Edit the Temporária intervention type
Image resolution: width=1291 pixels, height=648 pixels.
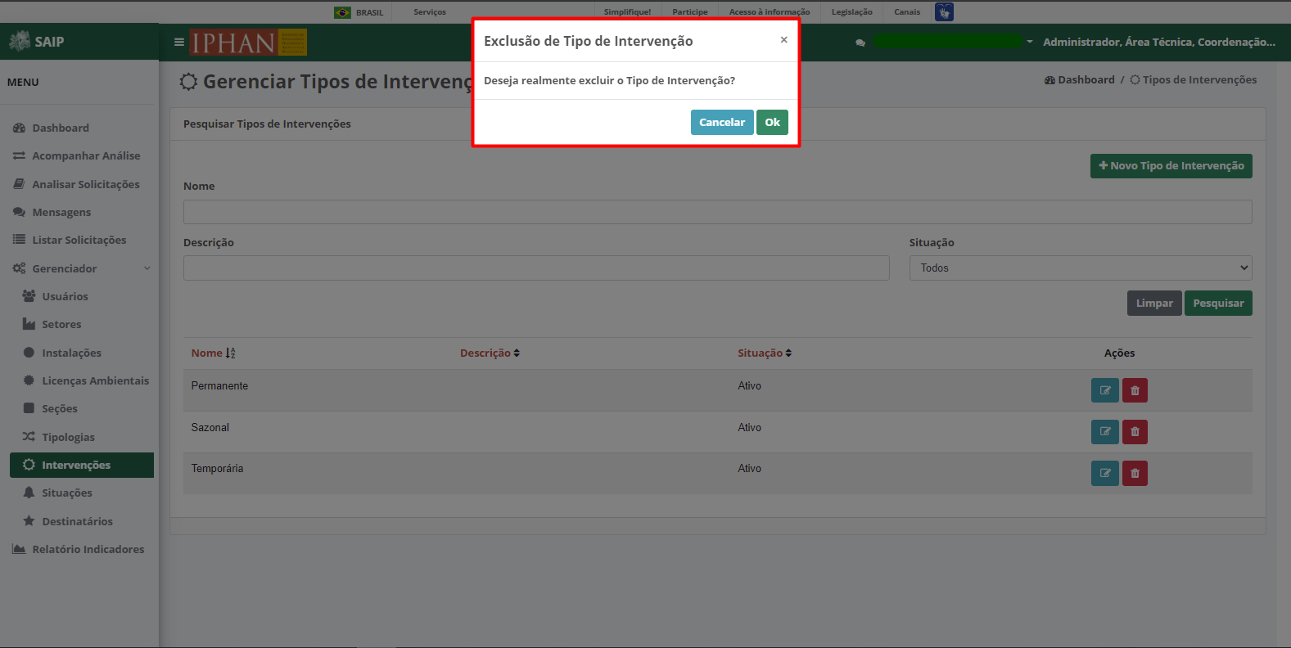[x=1104, y=473]
